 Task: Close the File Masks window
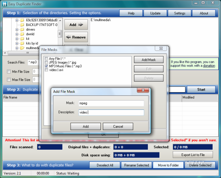[161, 48]
